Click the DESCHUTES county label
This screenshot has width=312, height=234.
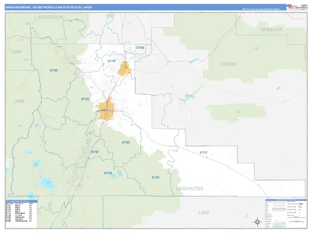pos(190,189)
